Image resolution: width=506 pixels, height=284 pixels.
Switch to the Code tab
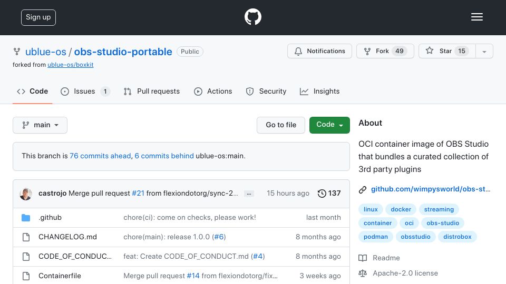pos(32,92)
